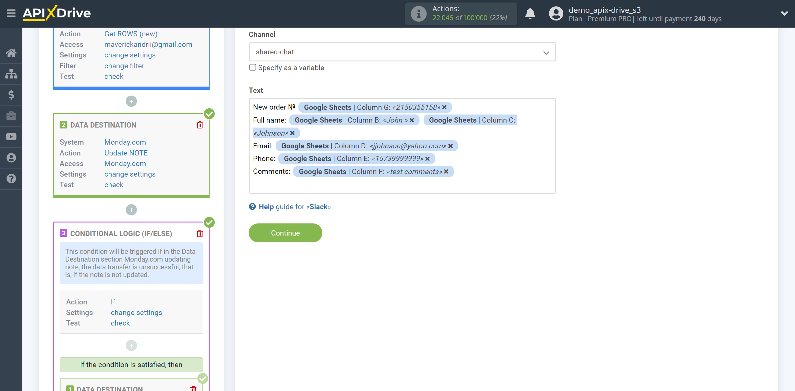Click check test link in data source

pyautogui.click(x=114, y=76)
